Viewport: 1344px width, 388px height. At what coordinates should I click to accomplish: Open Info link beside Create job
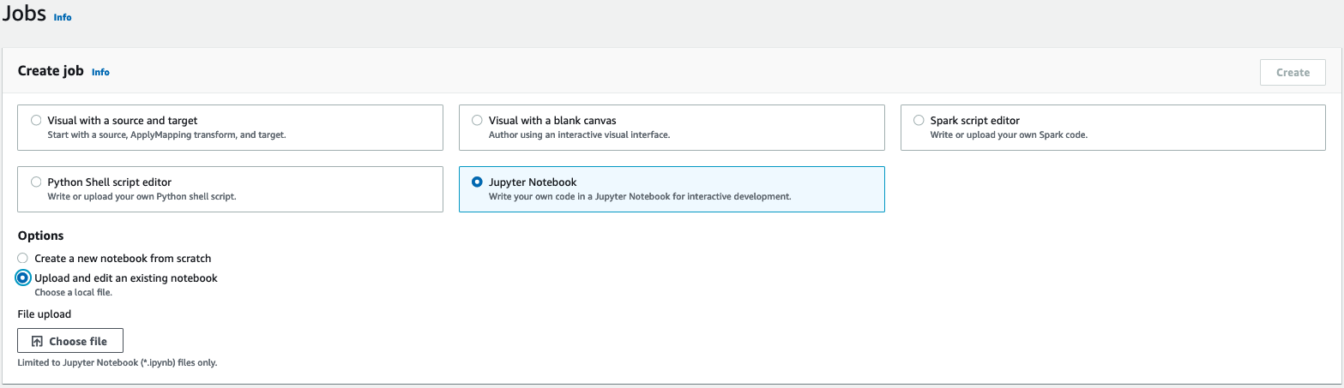pos(100,73)
